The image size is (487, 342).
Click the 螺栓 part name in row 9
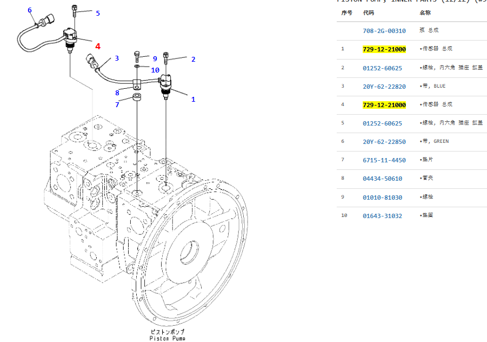(426, 196)
